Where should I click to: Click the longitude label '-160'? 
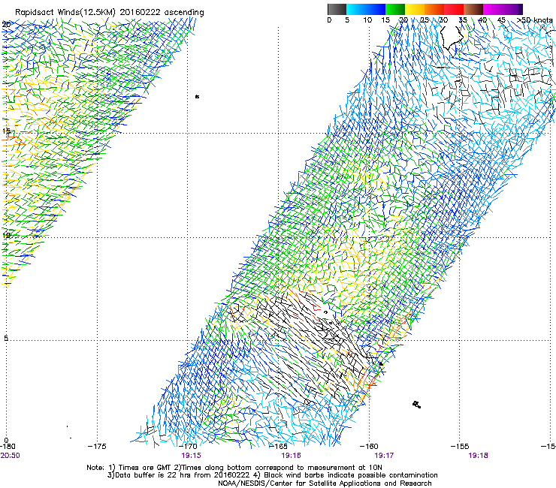coord(369,446)
